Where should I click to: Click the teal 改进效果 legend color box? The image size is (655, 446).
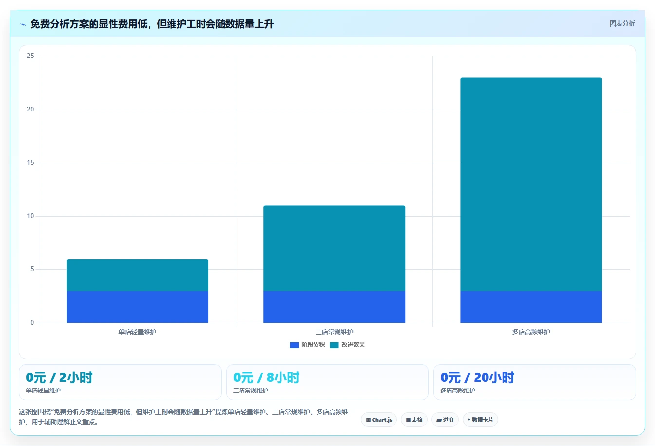334,345
